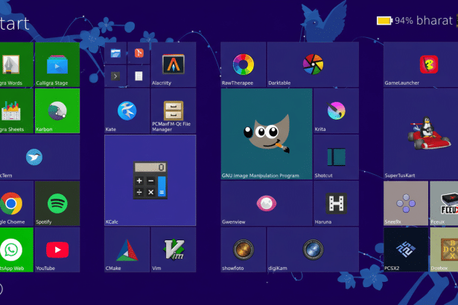The width and height of the screenshot is (458, 305).
Task: Open the GameLauncher tile
Action: [x=421, y=65]
